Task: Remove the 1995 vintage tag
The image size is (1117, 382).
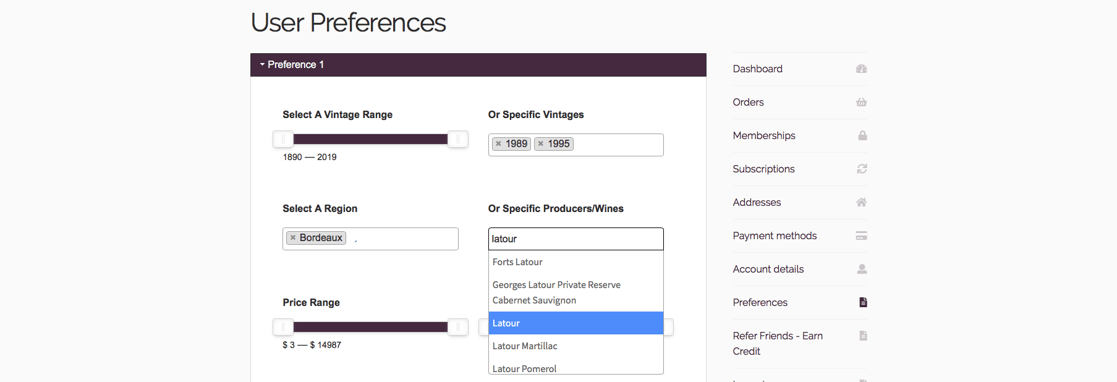Action: pos(541,144)
